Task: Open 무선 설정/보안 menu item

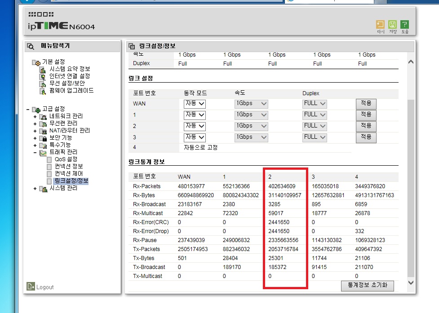Action: click(x=67, y=84)
